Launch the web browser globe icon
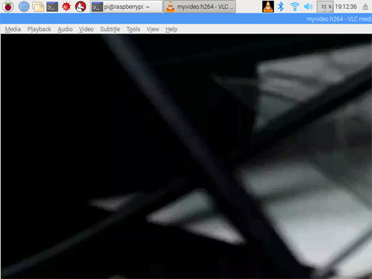The height and width of the screenshot is (279, 372). click(24, 7)
